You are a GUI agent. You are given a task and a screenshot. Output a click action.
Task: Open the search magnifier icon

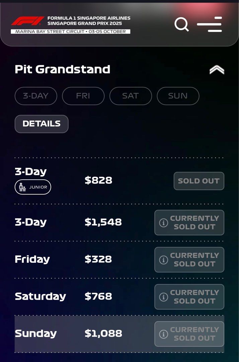click(182, 24)
